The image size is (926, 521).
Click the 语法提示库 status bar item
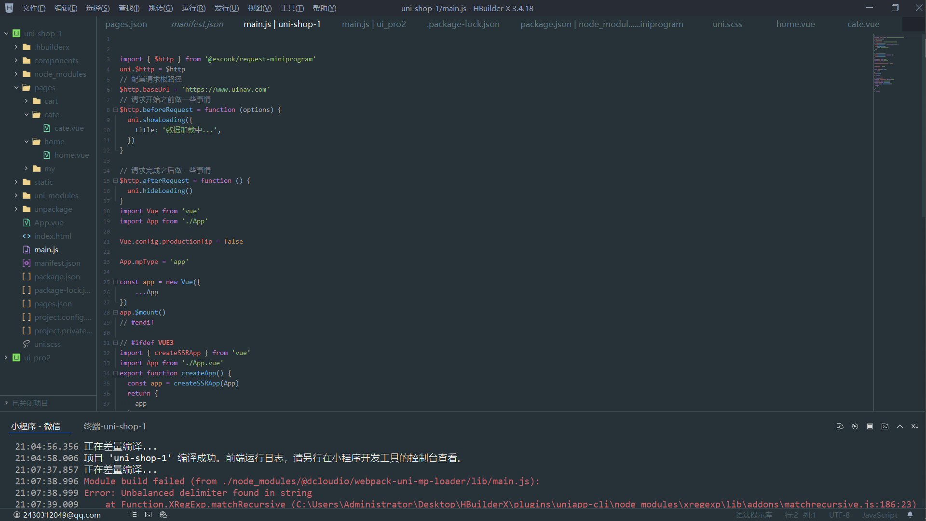tap(754, 515)
